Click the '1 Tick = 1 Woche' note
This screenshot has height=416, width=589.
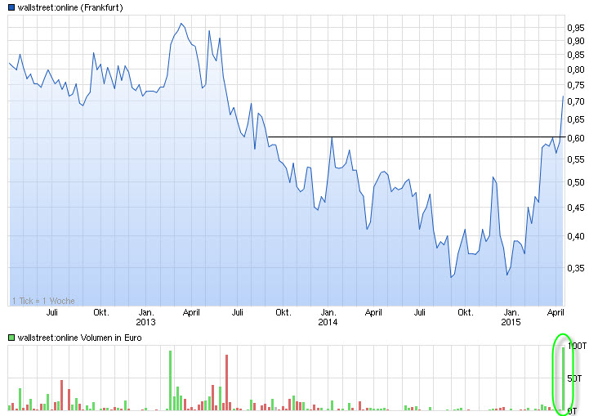click(x=43, y=301)
